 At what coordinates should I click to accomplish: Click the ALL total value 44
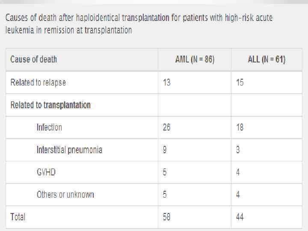pos(240,217)
